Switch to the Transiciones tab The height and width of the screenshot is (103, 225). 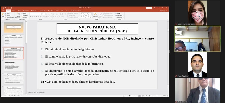click(x=26, y=11)
